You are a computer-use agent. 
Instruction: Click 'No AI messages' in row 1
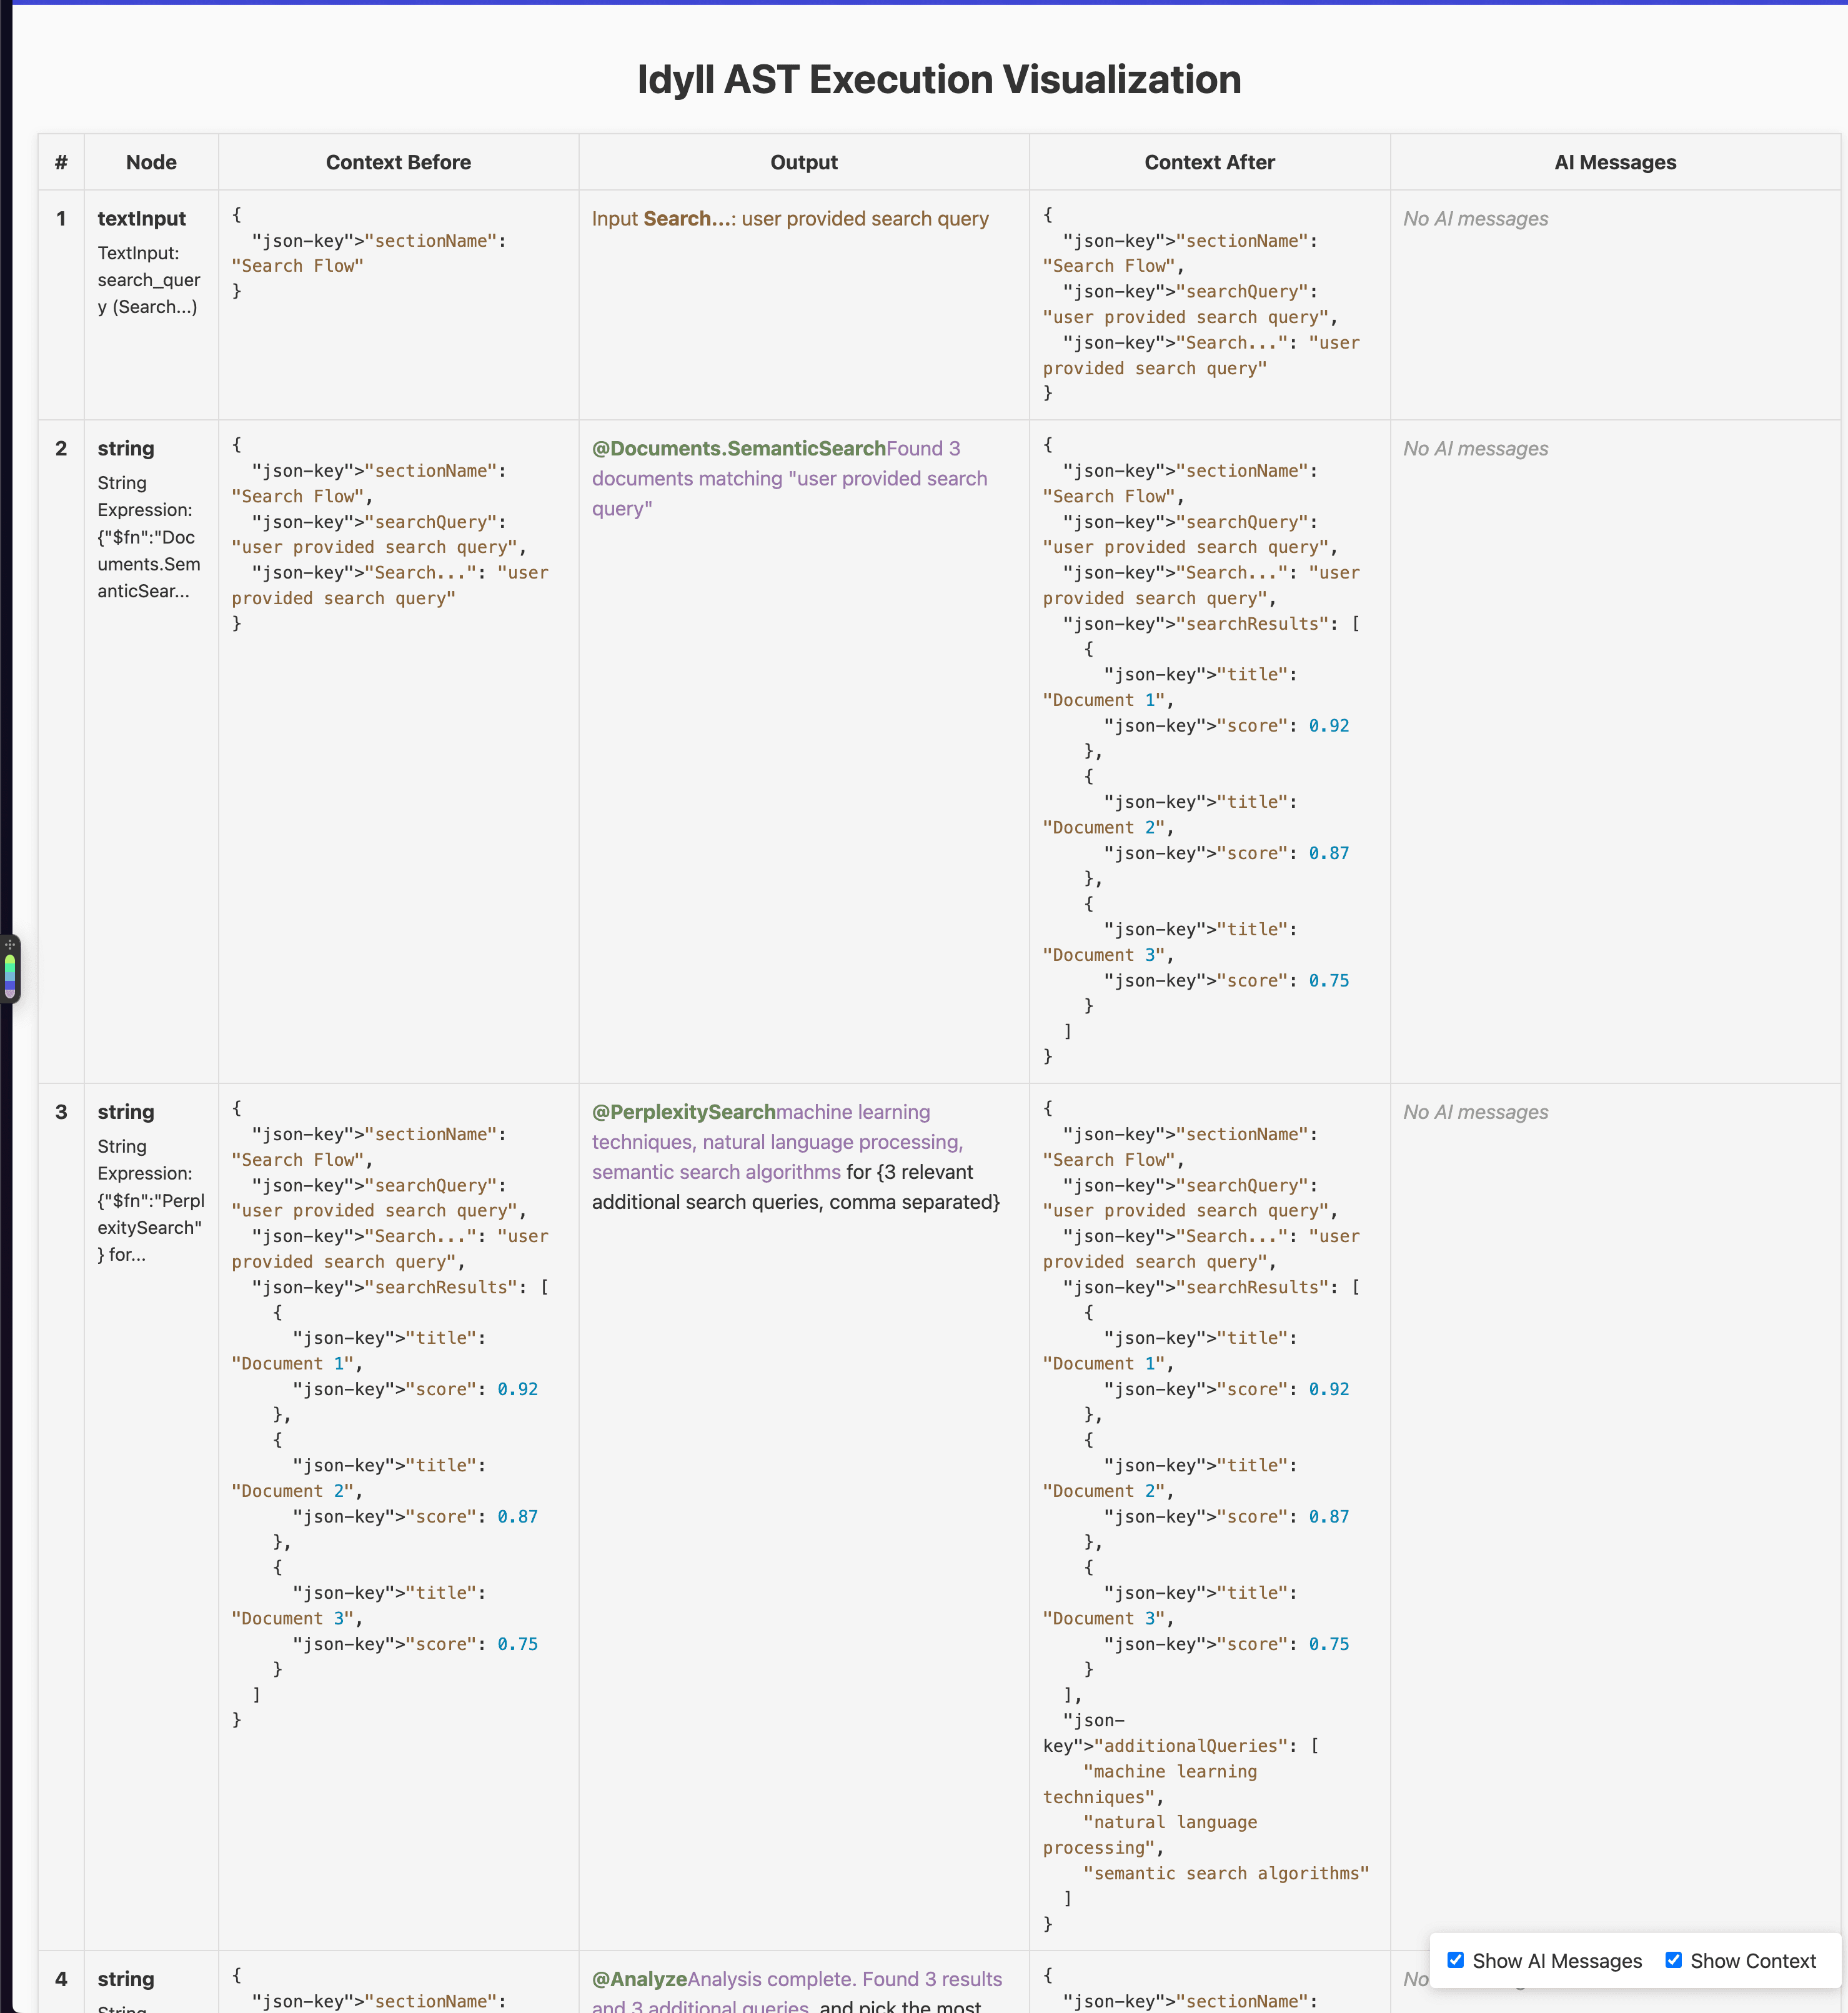[1475, 219]
